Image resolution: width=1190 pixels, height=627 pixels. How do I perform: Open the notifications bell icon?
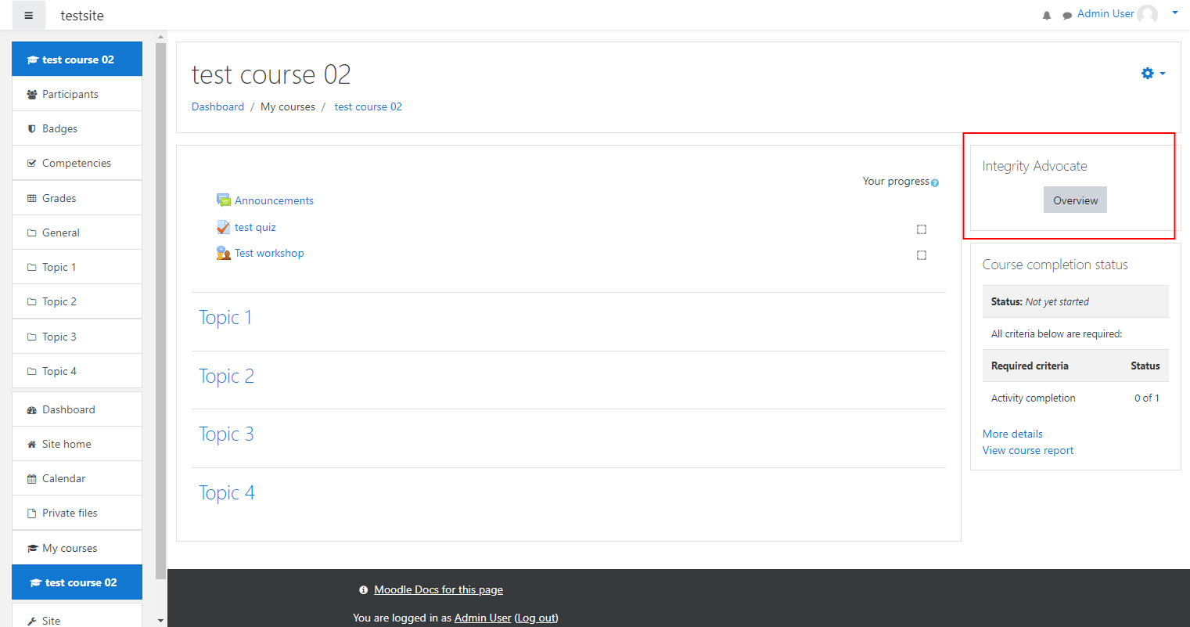1047,16
